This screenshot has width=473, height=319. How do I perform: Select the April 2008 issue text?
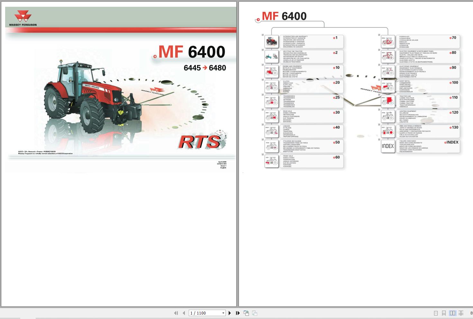[223, 162]
